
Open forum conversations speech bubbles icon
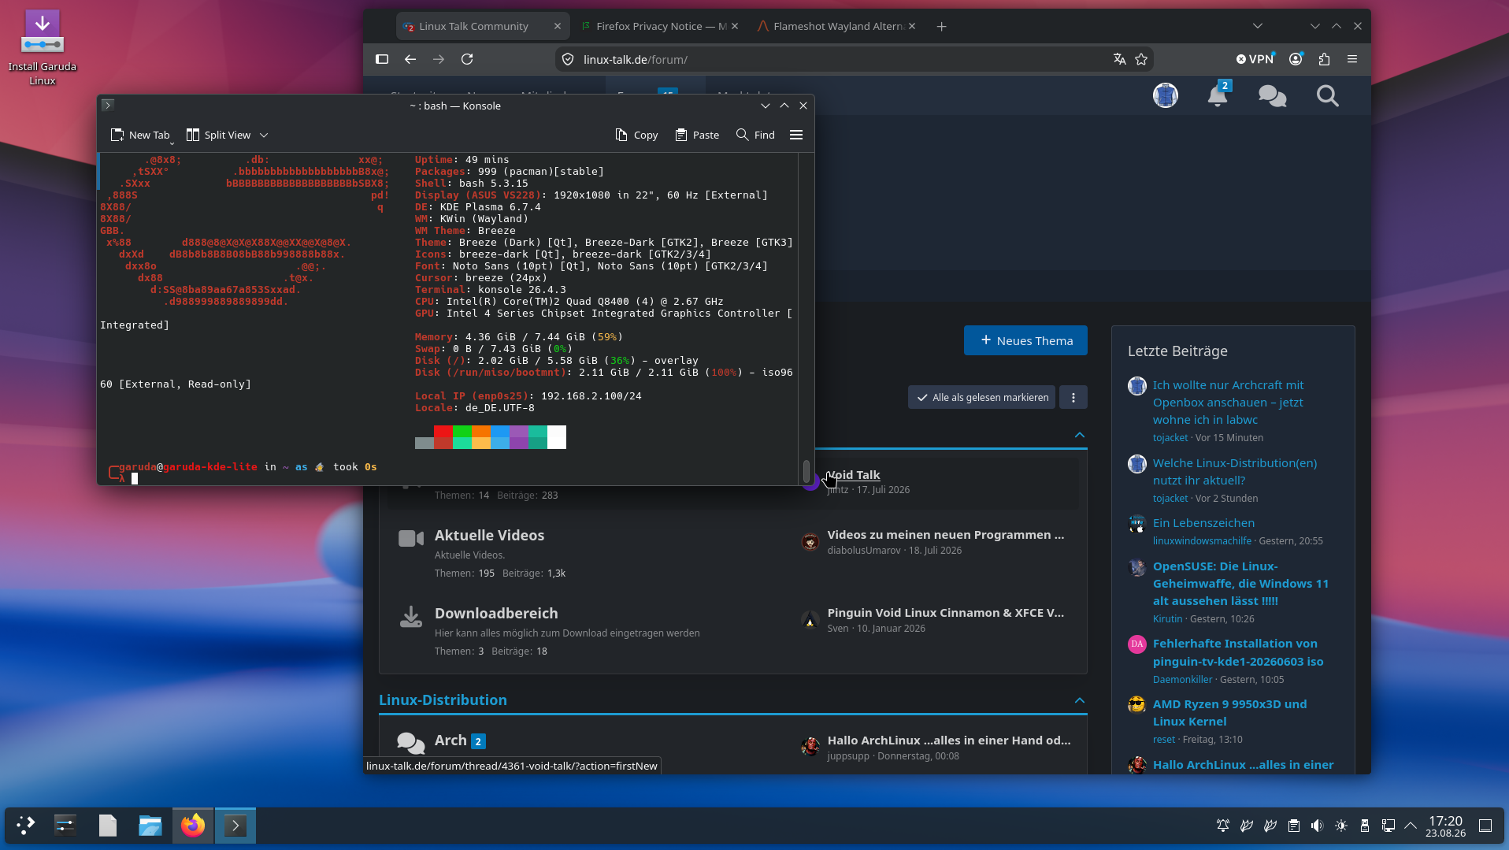1273,96
